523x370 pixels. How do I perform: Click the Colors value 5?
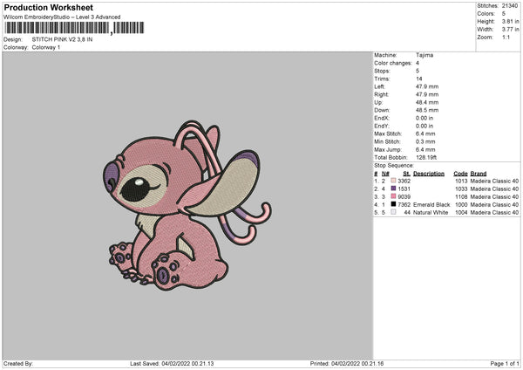tap(504, 14)
